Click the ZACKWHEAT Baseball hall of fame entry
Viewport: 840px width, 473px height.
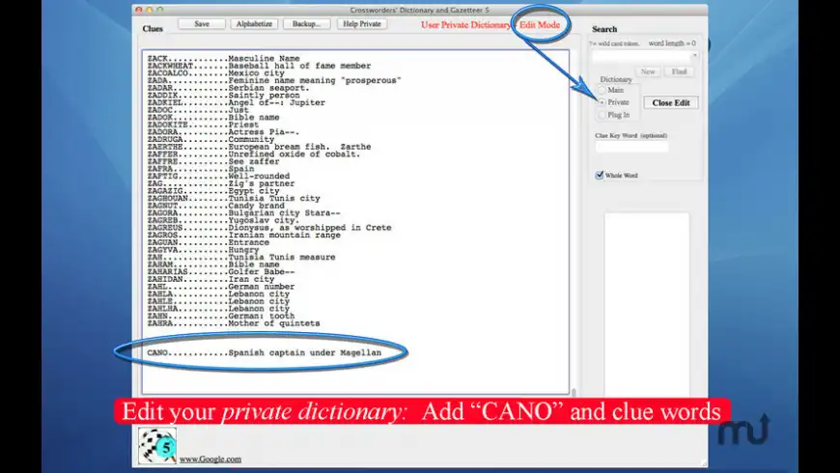pos(259,66)
